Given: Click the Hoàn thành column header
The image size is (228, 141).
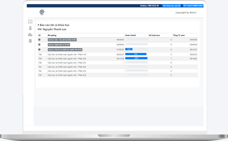Looking at the screenshot, I should click(131, 35).
